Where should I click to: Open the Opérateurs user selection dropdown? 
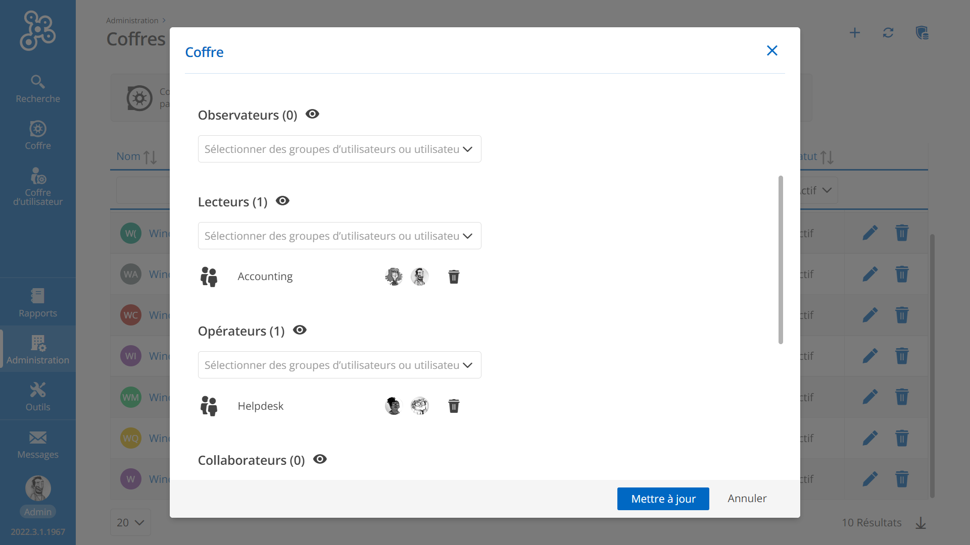(339, 365)
